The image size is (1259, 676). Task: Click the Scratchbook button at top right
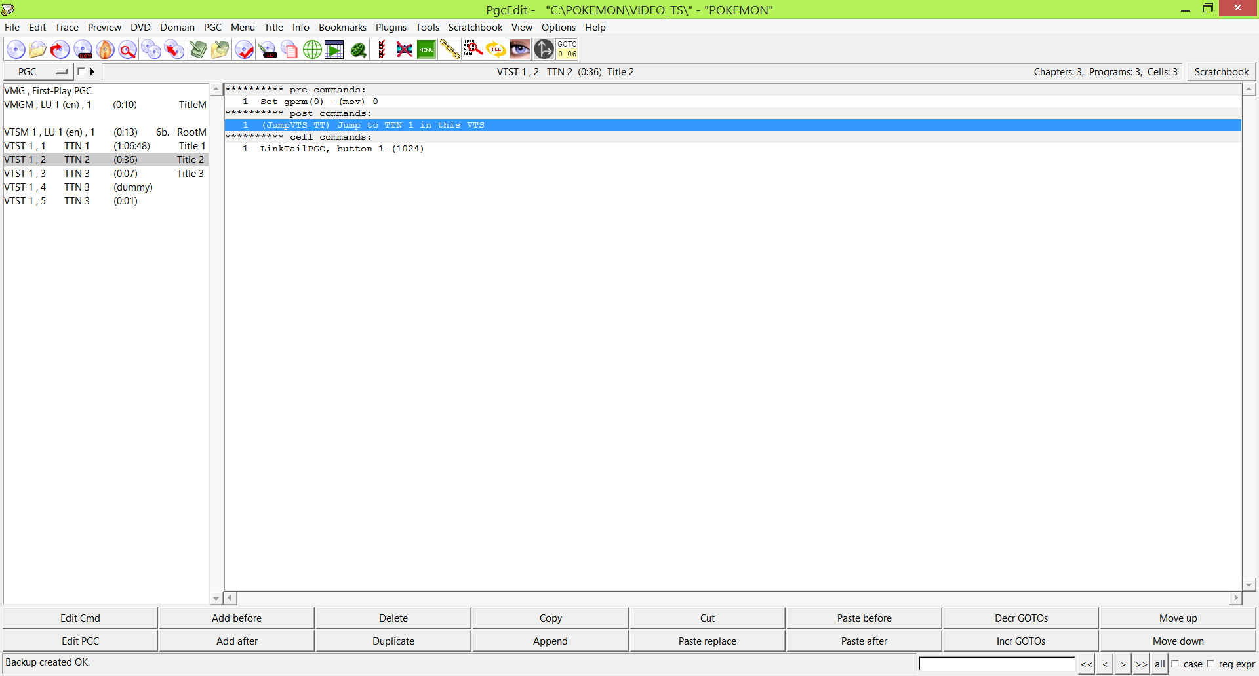pyautogui.click(x=1222, y=72)
